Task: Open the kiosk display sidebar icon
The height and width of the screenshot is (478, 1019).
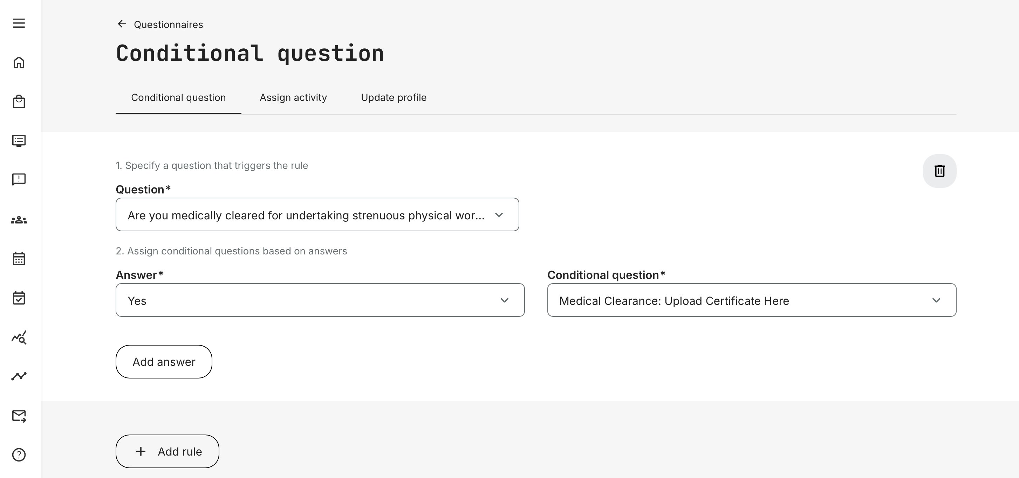Action: 19,141
